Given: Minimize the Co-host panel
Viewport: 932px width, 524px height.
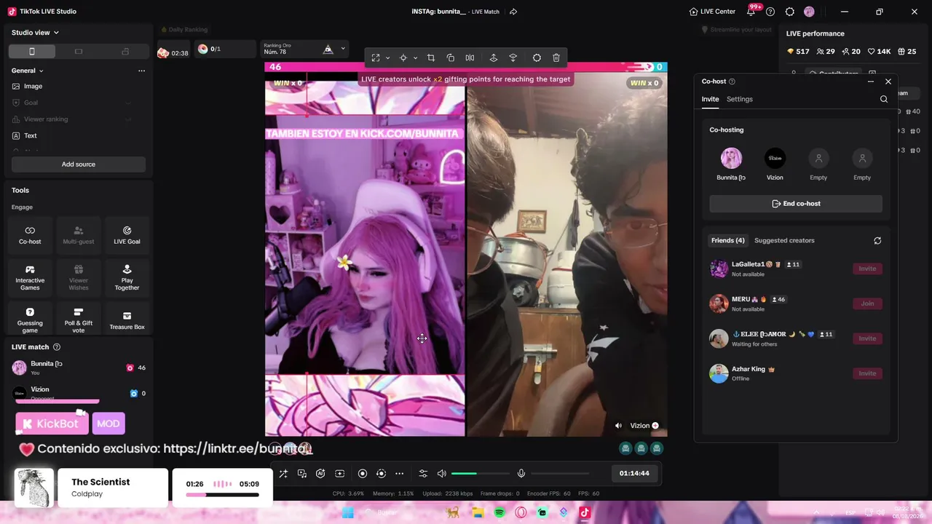Looking at the screenshot, I should [x=871, y=82].
